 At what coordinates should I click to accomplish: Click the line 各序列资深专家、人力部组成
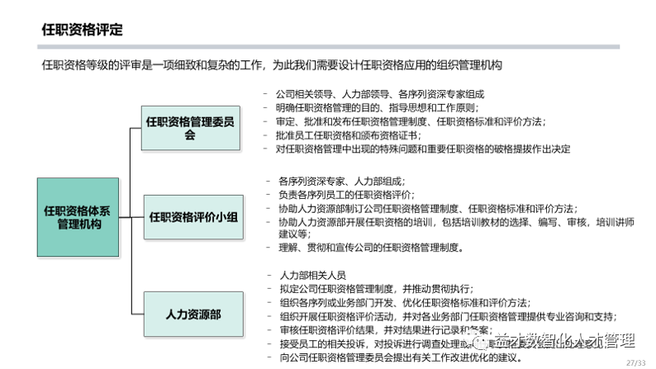[342, 182]
